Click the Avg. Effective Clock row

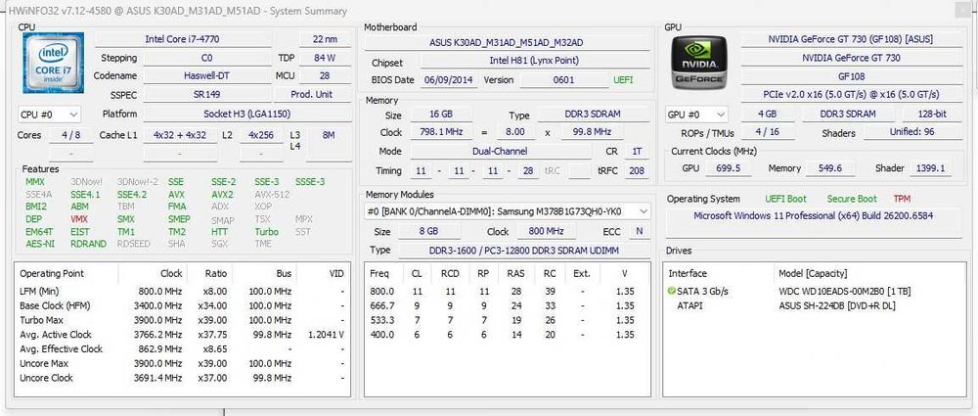click(182, 349)
